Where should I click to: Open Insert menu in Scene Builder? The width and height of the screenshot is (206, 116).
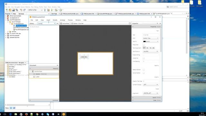tap(48, 20)
